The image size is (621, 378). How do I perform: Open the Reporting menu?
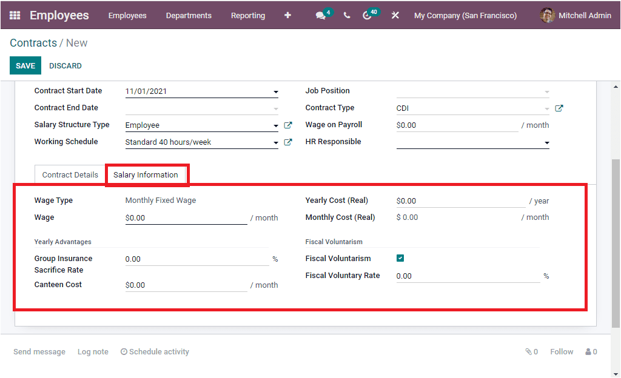(248, 15)
